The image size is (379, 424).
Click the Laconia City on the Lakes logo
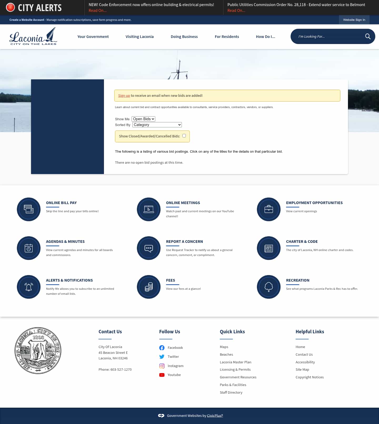pyautogui.click(x=33, y=36)
